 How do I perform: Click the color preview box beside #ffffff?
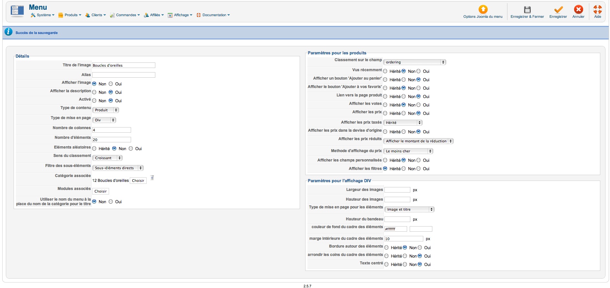tap(421, 229)
